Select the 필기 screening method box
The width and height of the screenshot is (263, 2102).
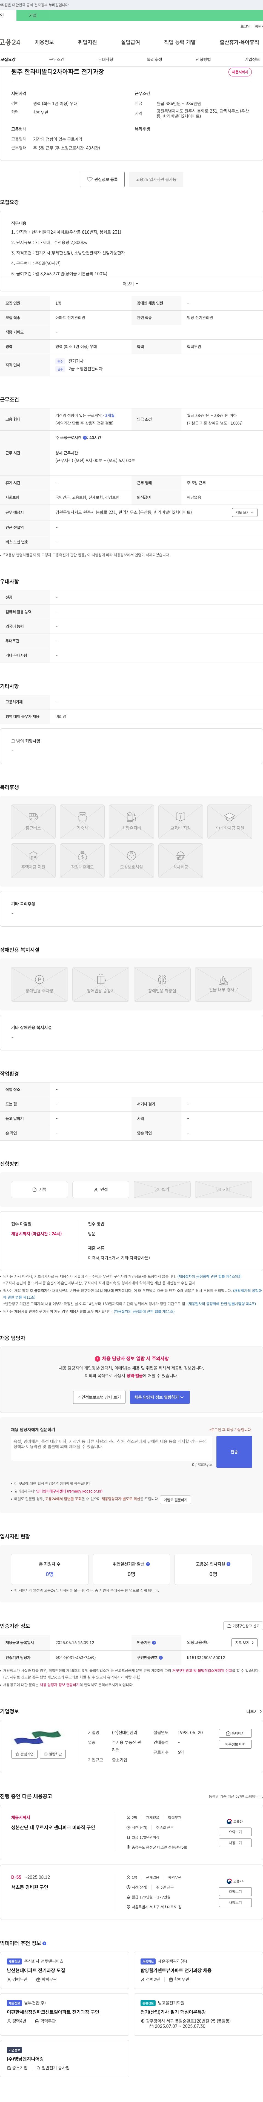coord(162,1189)
